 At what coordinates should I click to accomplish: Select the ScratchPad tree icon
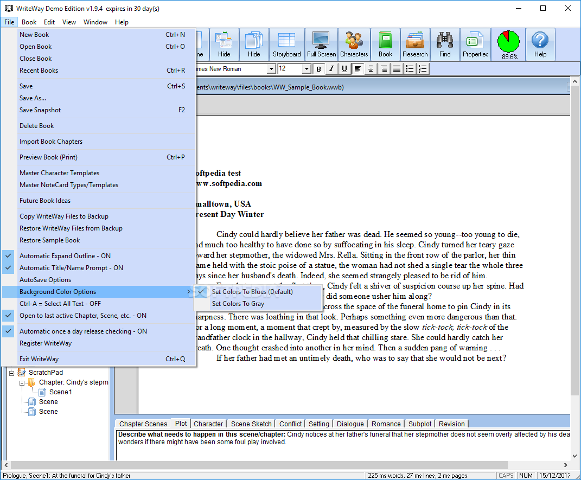(22, 372)
